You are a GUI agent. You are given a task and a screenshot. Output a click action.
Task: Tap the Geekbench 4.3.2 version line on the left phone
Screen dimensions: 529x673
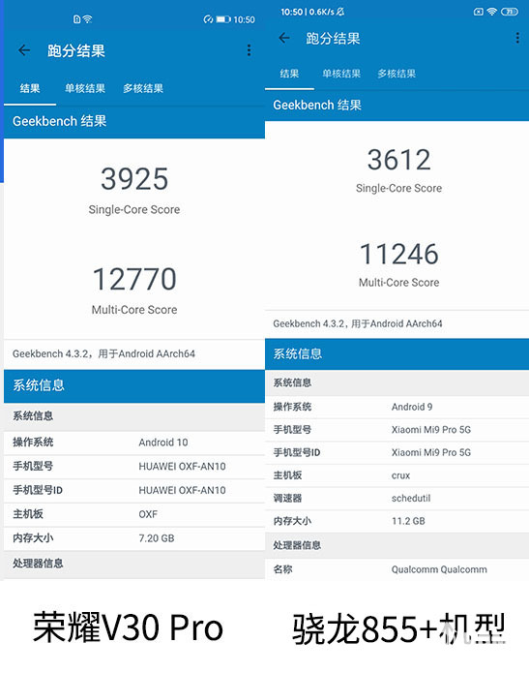[103, 353]
